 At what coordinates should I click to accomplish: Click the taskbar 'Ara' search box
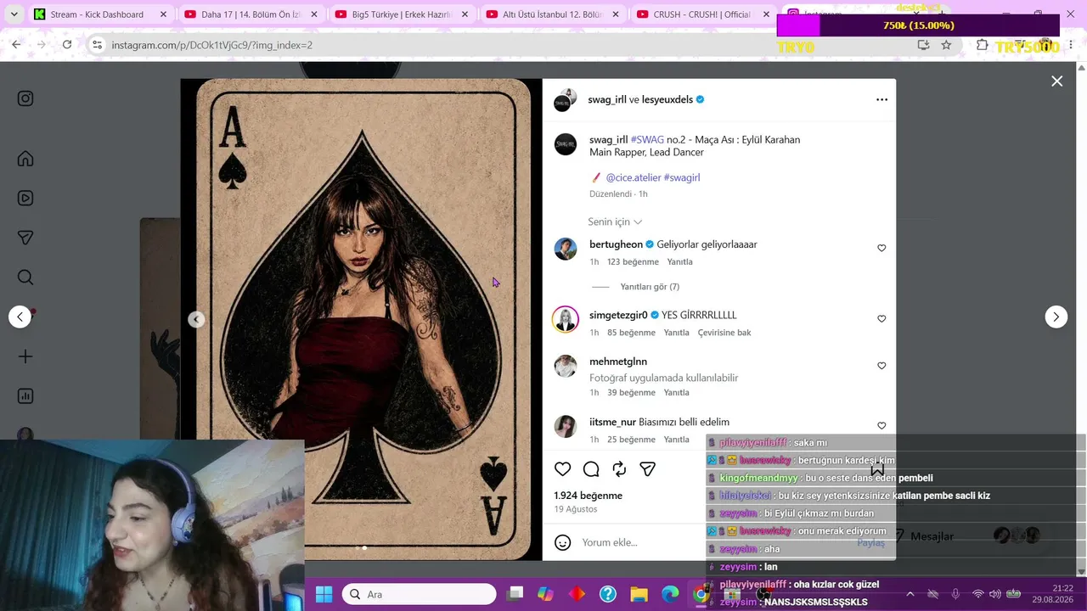click(x=420, y=595)
